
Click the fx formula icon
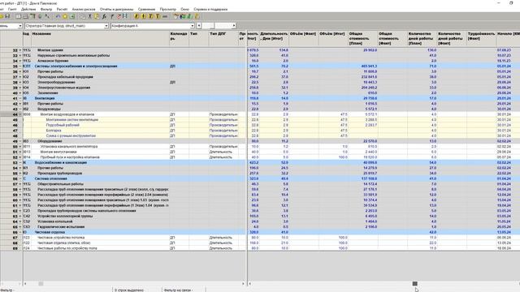104,16
